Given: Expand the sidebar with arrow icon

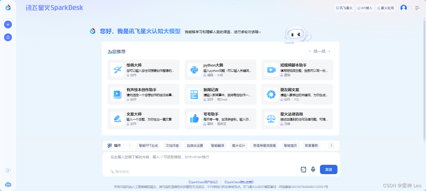Looking at the screenshot, I should (8, 170).
